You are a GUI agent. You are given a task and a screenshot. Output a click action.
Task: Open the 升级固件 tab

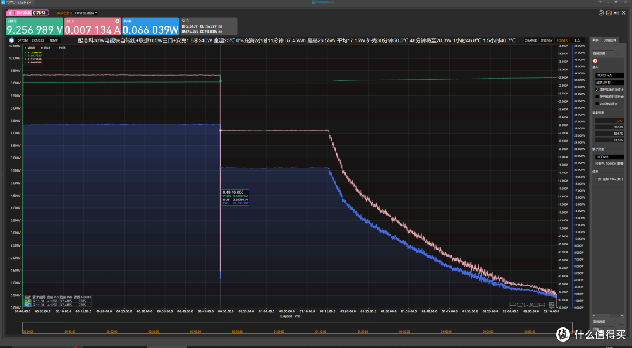pos(609,40)
